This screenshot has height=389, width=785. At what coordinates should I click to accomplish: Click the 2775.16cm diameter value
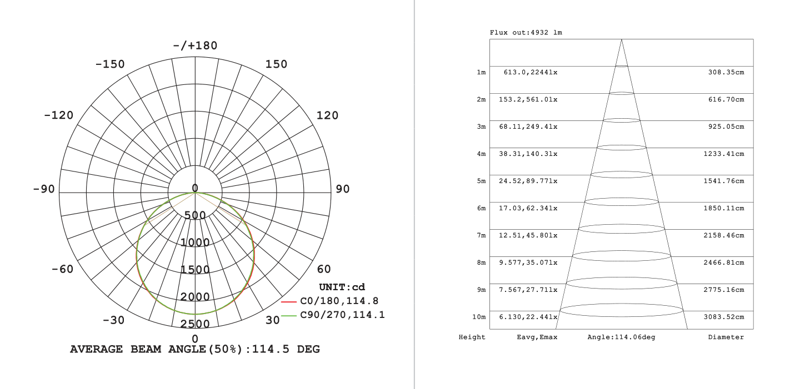pos(724,290)
